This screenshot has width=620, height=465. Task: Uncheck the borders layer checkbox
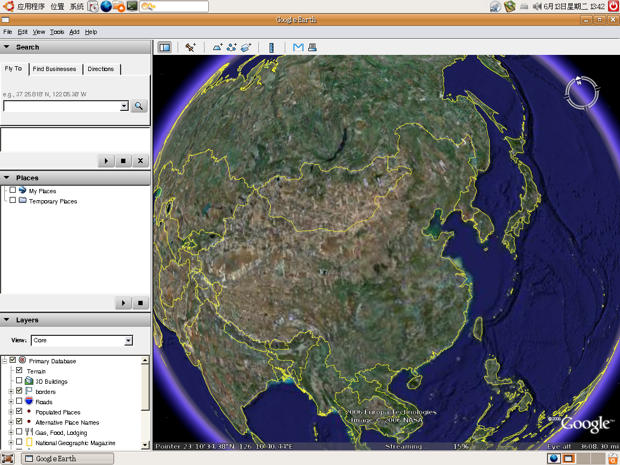click(19, 391)
